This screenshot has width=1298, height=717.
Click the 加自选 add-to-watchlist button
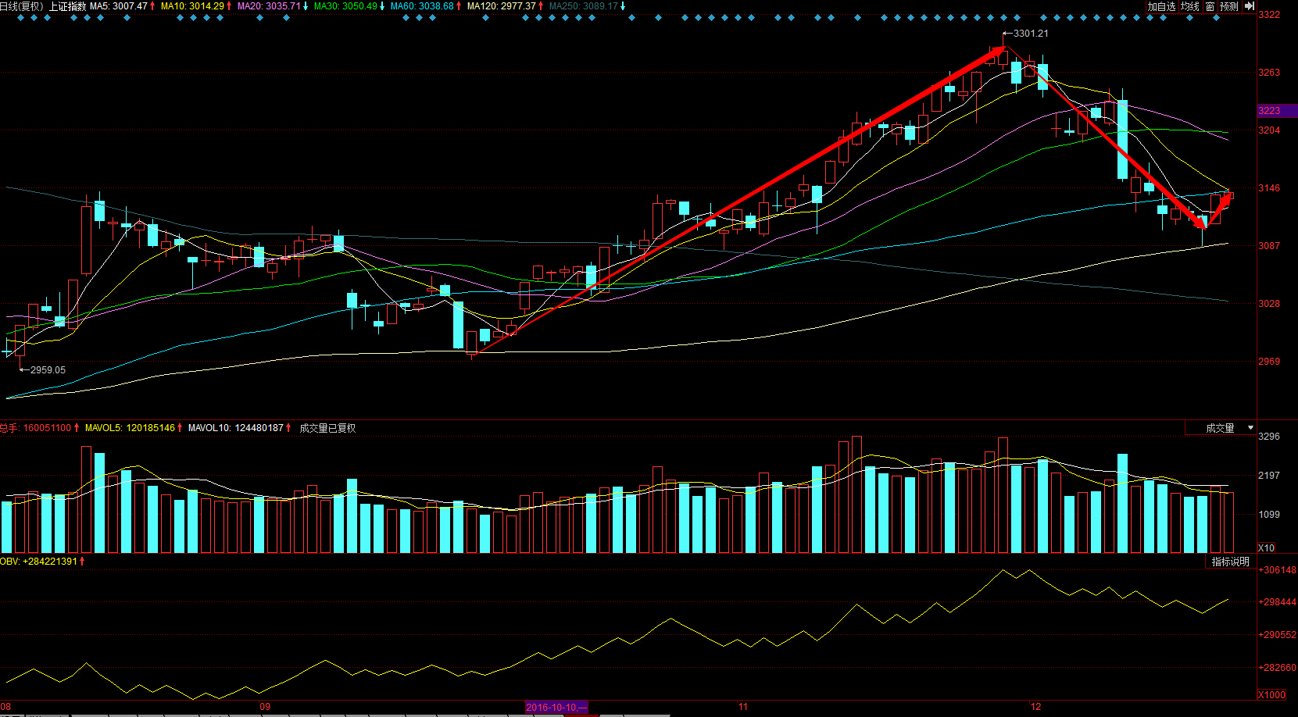tap(1161, 6)
